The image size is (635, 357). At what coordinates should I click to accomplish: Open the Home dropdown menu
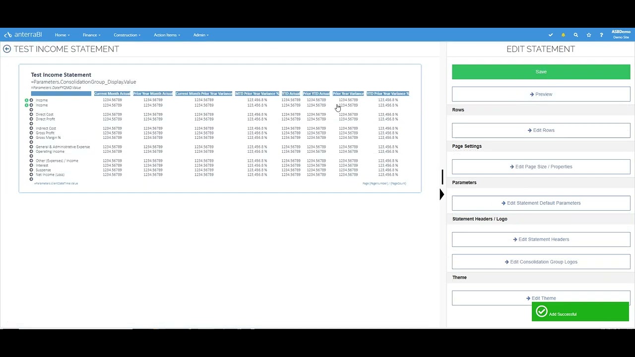point(62,35)
